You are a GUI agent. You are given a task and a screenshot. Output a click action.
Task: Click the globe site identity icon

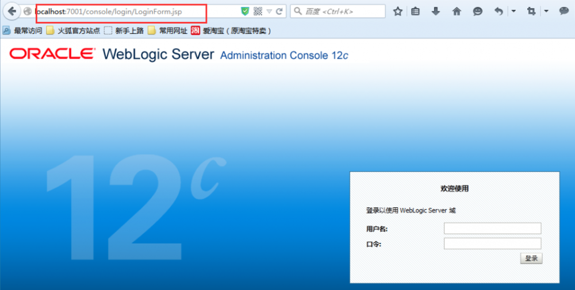pos(28,11)
